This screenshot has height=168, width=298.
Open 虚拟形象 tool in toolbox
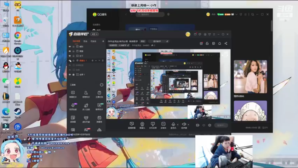click(86, 119)
